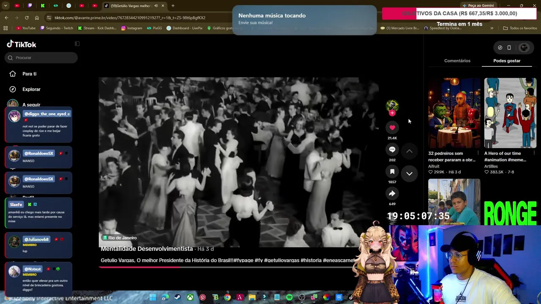This screenshot has height=304, width=541.
Task: Open the Explorar compass icon
Action: tap(13, 89)
